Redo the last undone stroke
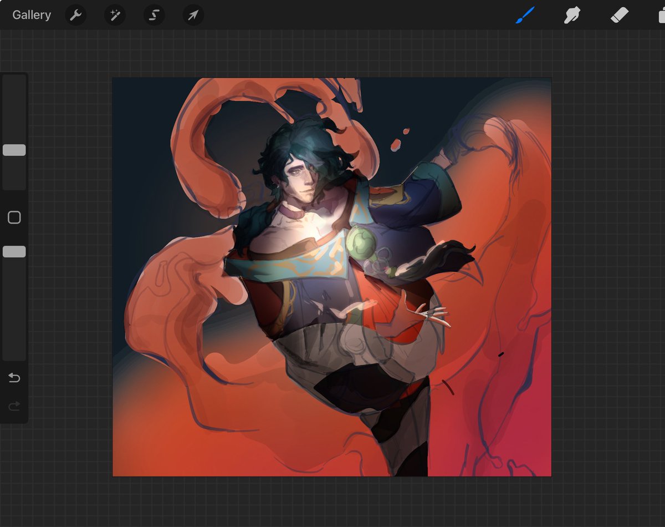The width and height of the screenshot is (665, 527). (14, 407)
